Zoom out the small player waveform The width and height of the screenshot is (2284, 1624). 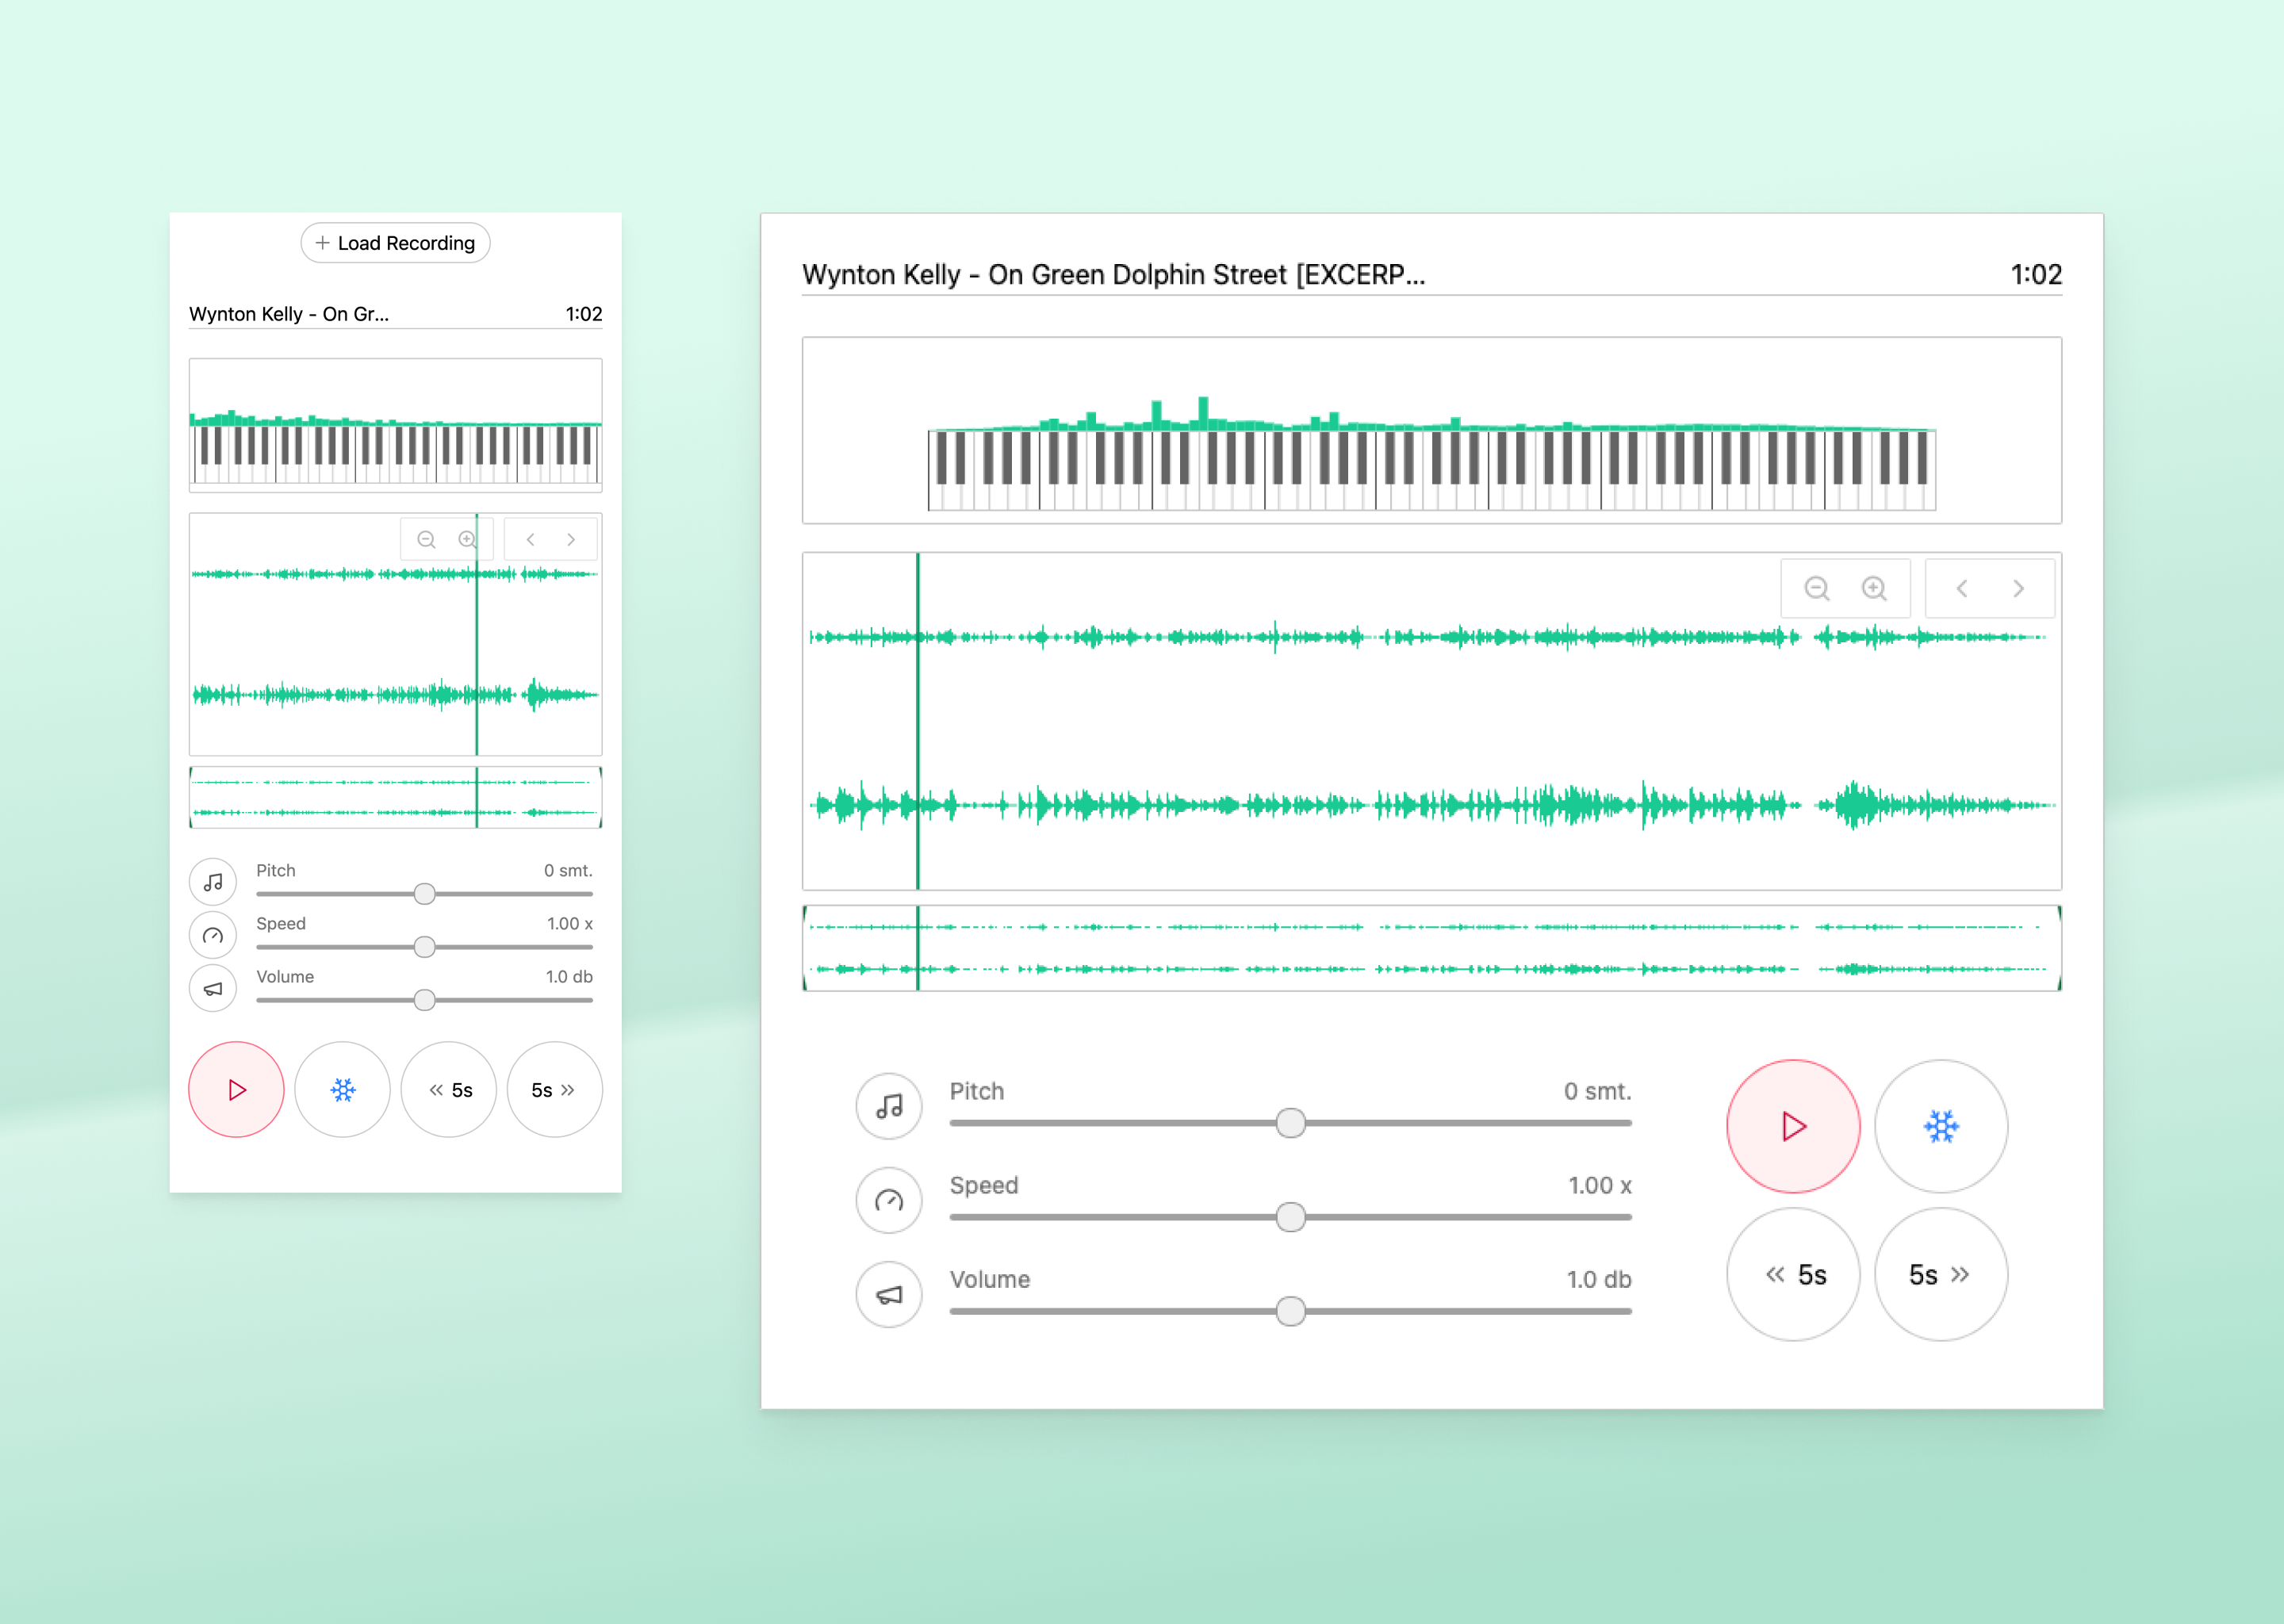[x=426, y=540]
